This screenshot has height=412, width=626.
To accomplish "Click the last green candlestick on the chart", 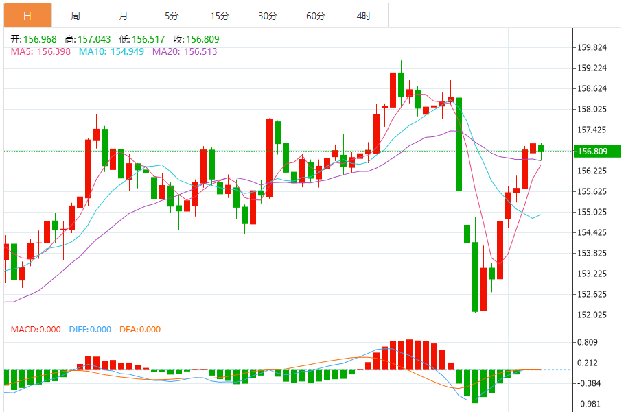I will [541, 148].
